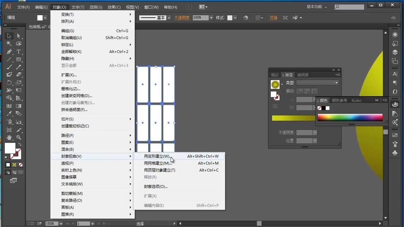Pick a color from the spectrum bar
Screen dimensions: 404x227
pyautogui.click(x=350, y=117)
